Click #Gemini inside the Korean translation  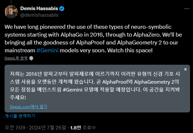[72, 90]
